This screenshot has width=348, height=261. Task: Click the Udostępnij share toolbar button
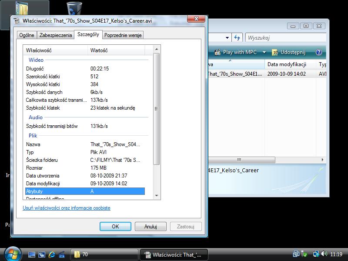coord(288,52)
